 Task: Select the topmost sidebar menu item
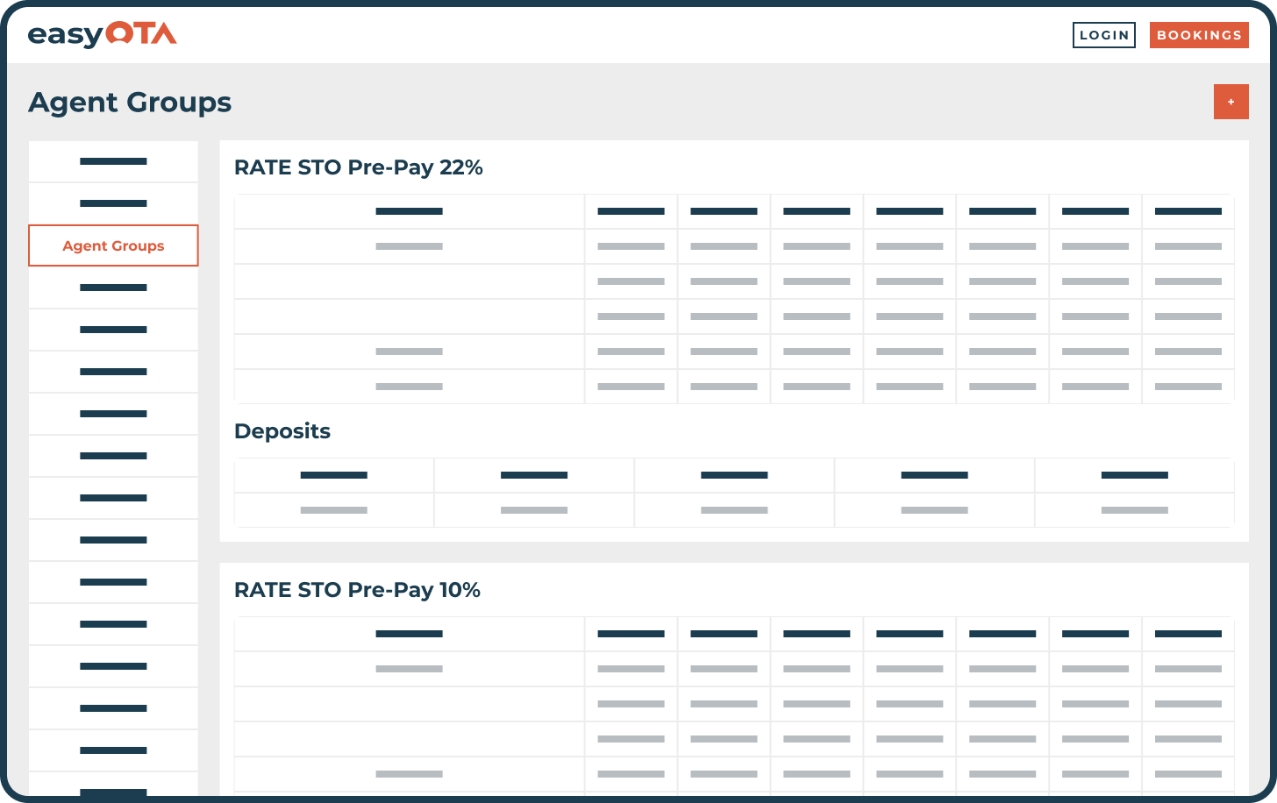tap(113, 161)
